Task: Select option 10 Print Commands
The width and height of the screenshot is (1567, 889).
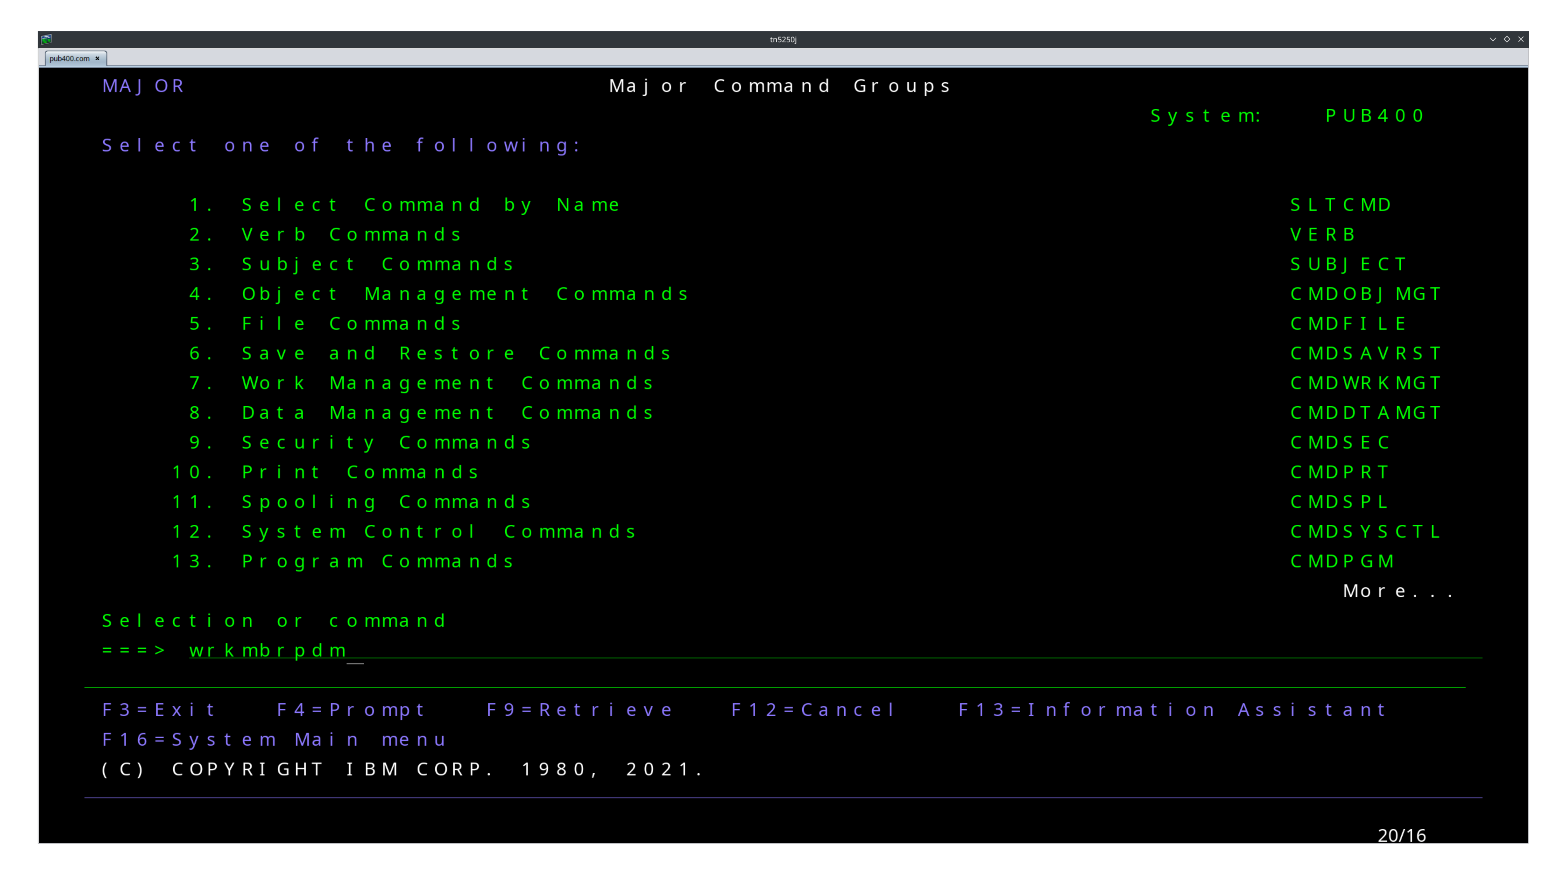Action: [325, 472]
